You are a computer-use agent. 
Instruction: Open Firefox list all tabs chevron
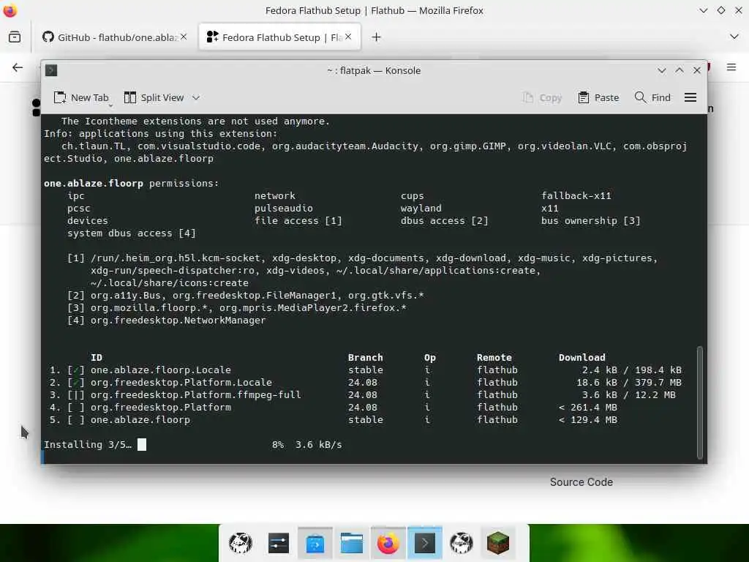click(734, 37)
